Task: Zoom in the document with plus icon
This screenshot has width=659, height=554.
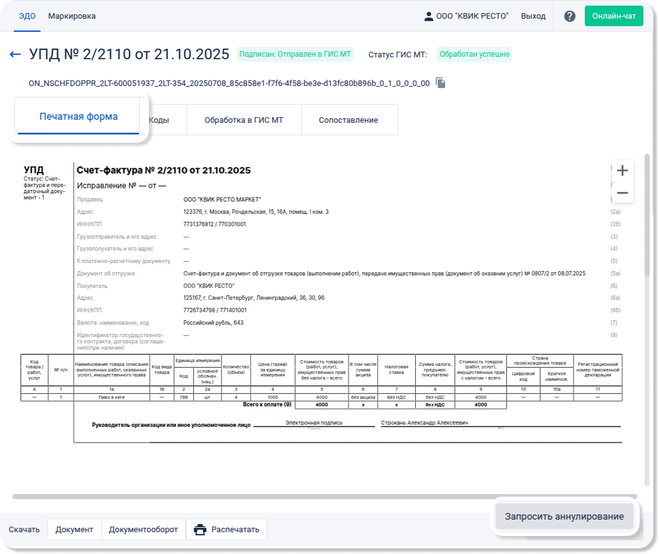Action: [622, 171]
